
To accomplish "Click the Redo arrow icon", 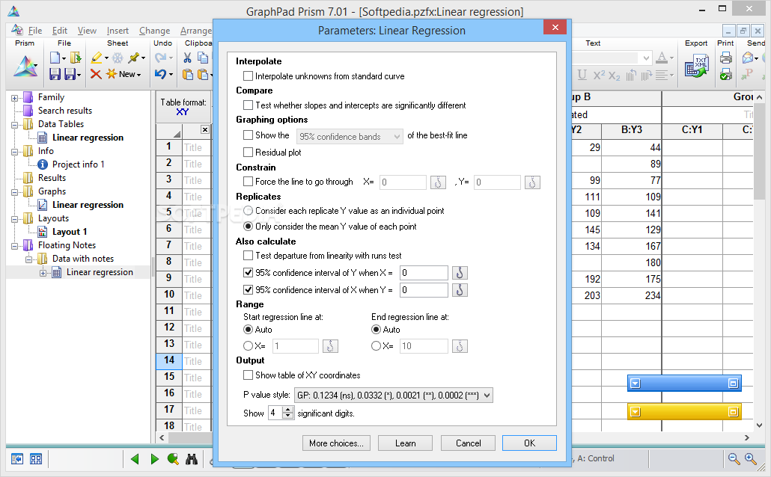I will (x=160, y=58).
